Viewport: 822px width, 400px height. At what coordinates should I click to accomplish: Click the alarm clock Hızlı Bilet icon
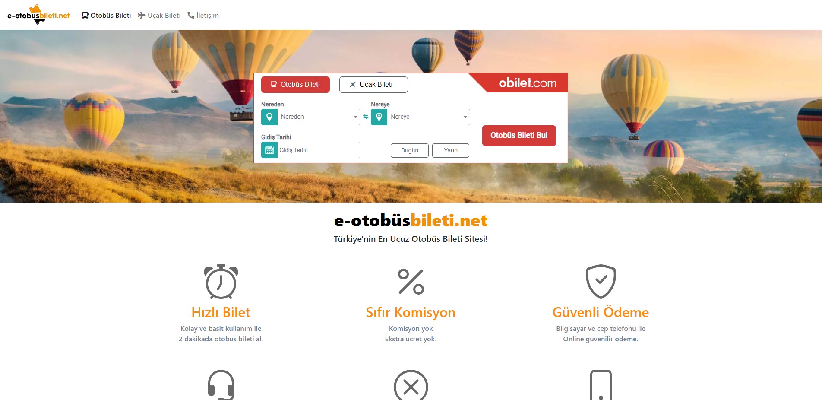pos(221,282)
